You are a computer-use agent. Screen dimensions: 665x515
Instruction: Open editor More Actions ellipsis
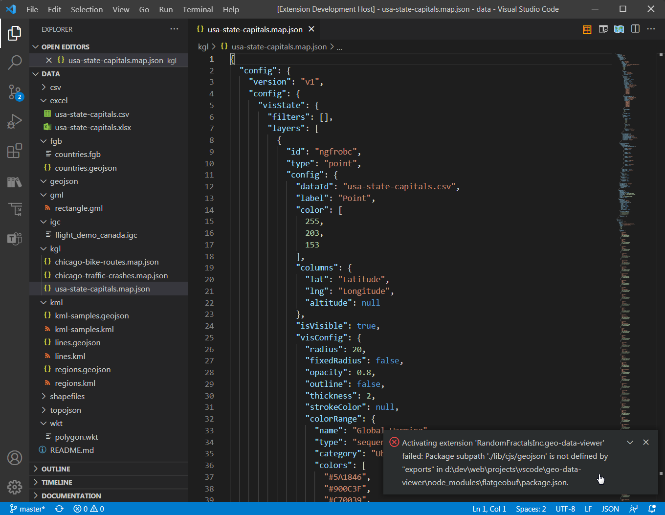pos(651,29)
